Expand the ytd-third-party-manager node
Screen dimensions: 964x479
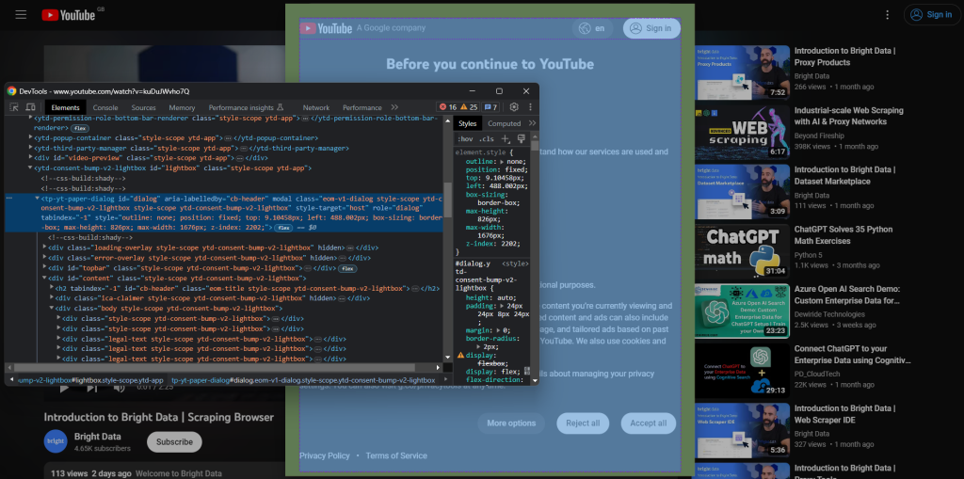point(31,148)
